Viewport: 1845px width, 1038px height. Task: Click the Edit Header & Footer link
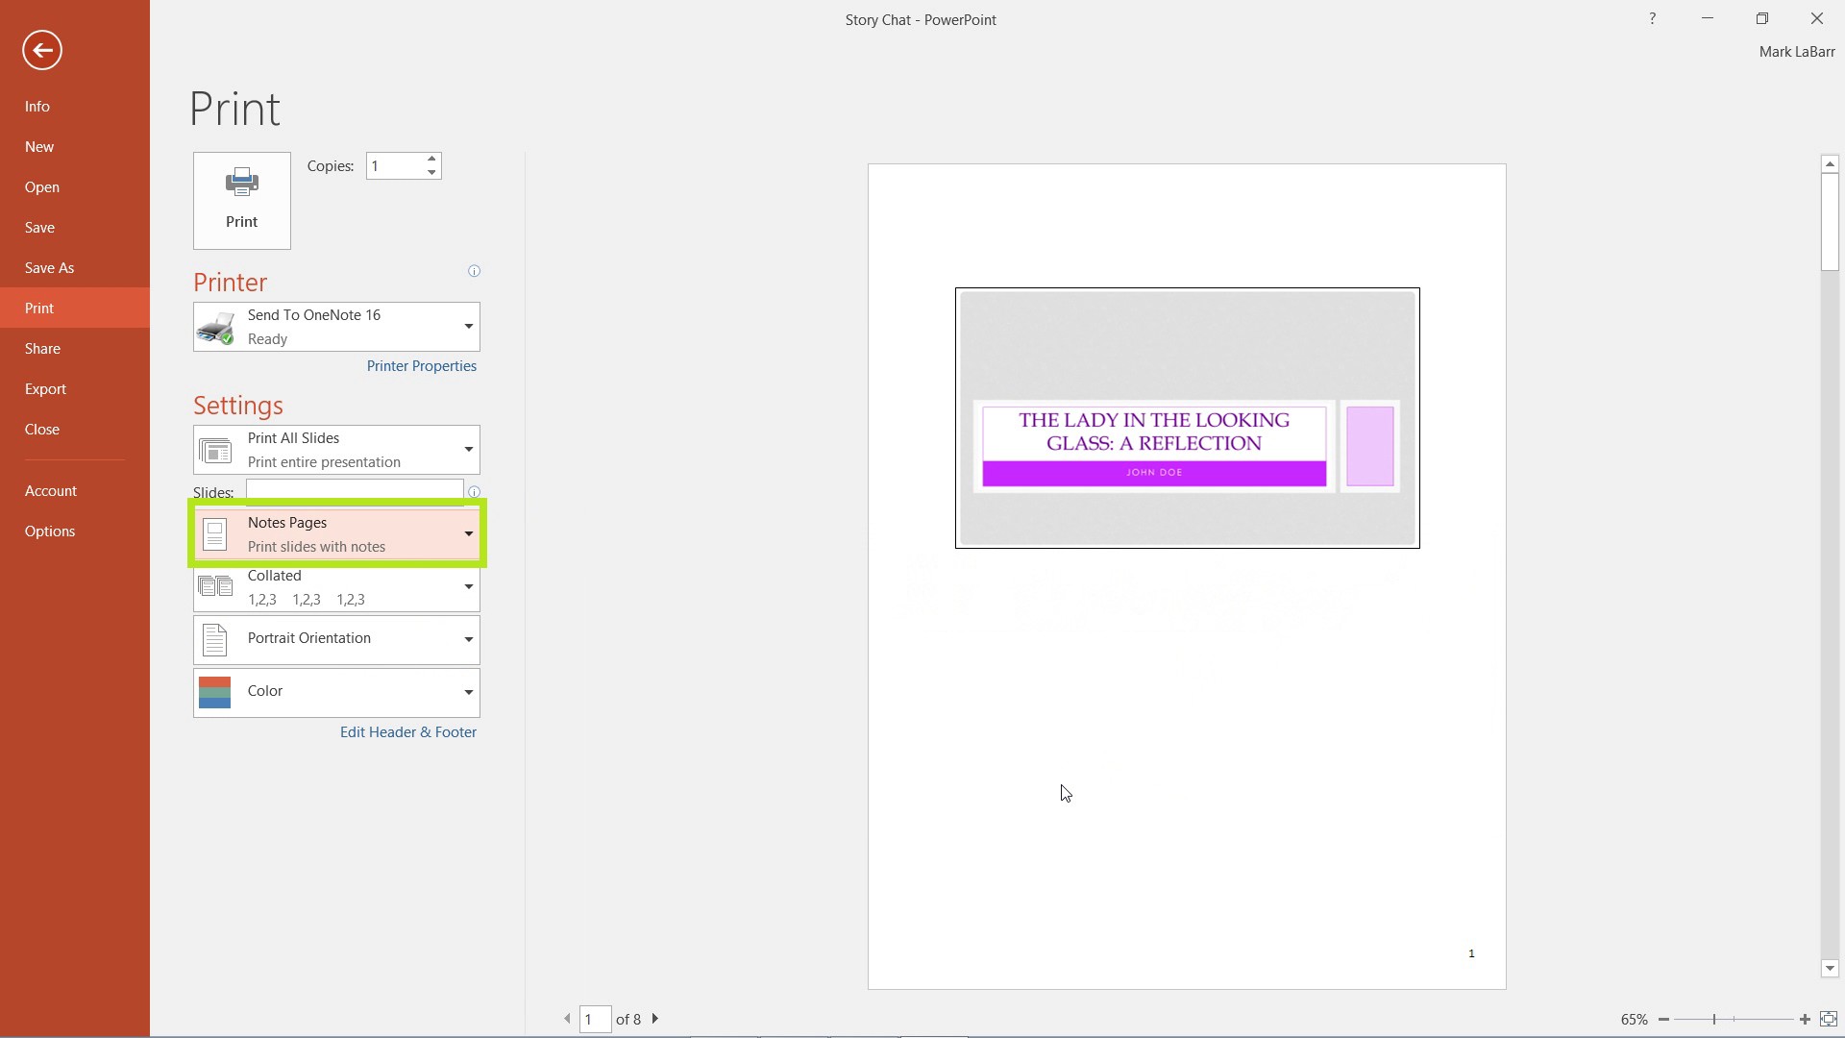(x=408, y=731)
